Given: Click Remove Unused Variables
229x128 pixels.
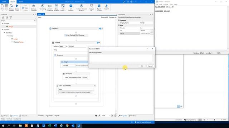Looking at the screenshot, I should 82,7.
